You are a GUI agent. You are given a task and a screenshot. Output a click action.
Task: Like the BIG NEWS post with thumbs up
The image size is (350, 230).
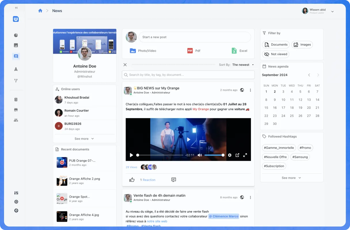(x=132, y=180)
